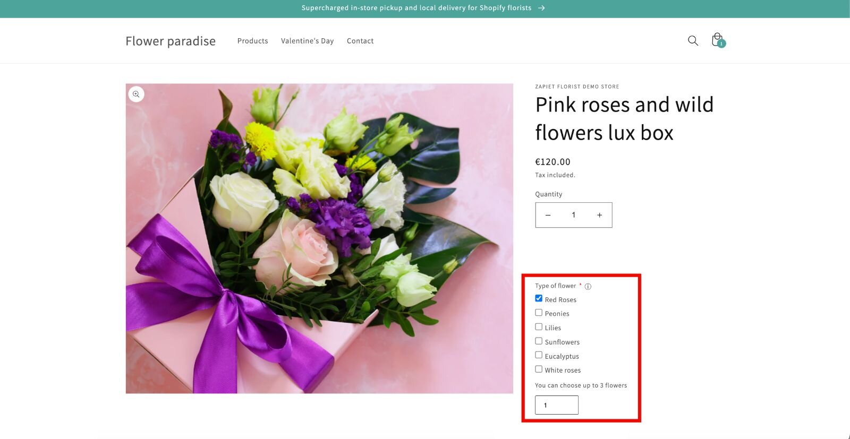The image size is (850, 439).
Task: Go to Valentine's Day page
Action: point(307,41)
